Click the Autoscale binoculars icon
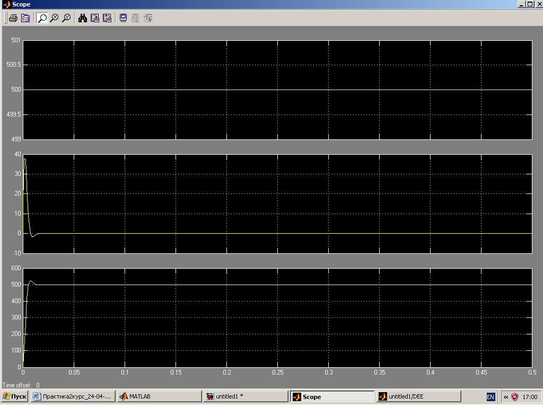543x407 pixels. coord(82,18)
